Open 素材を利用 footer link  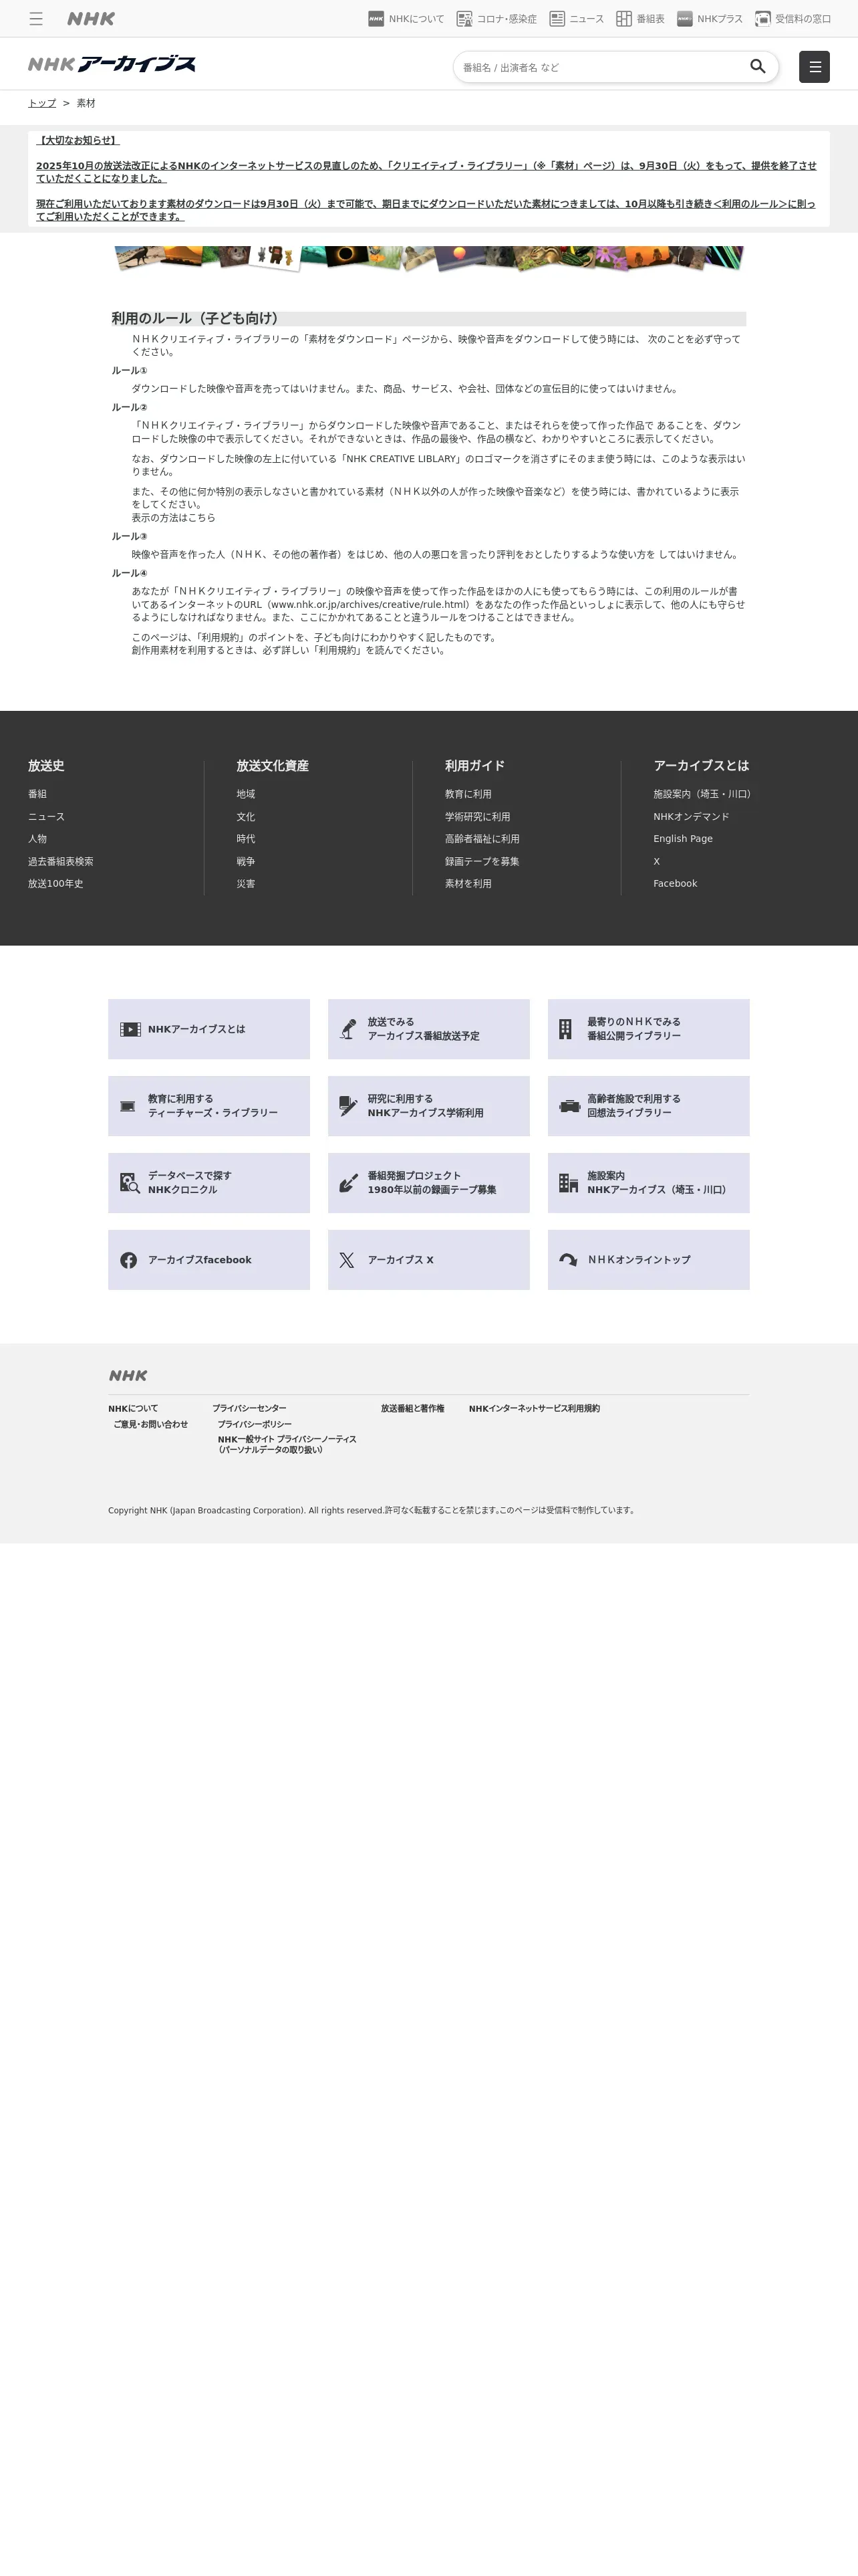point(468,884)
